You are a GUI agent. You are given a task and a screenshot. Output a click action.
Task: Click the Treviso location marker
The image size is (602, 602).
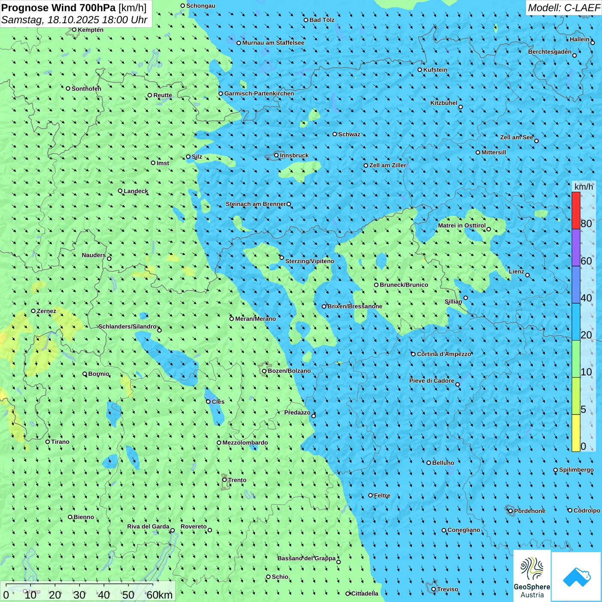pos(433,589)
